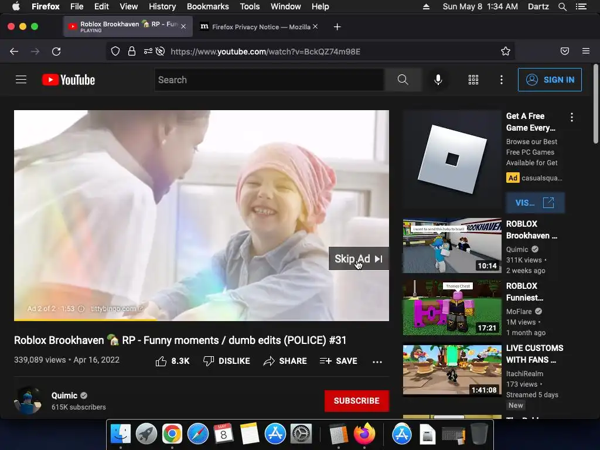
Task: Open the Quimic channel name link
Action: point(64,396)
